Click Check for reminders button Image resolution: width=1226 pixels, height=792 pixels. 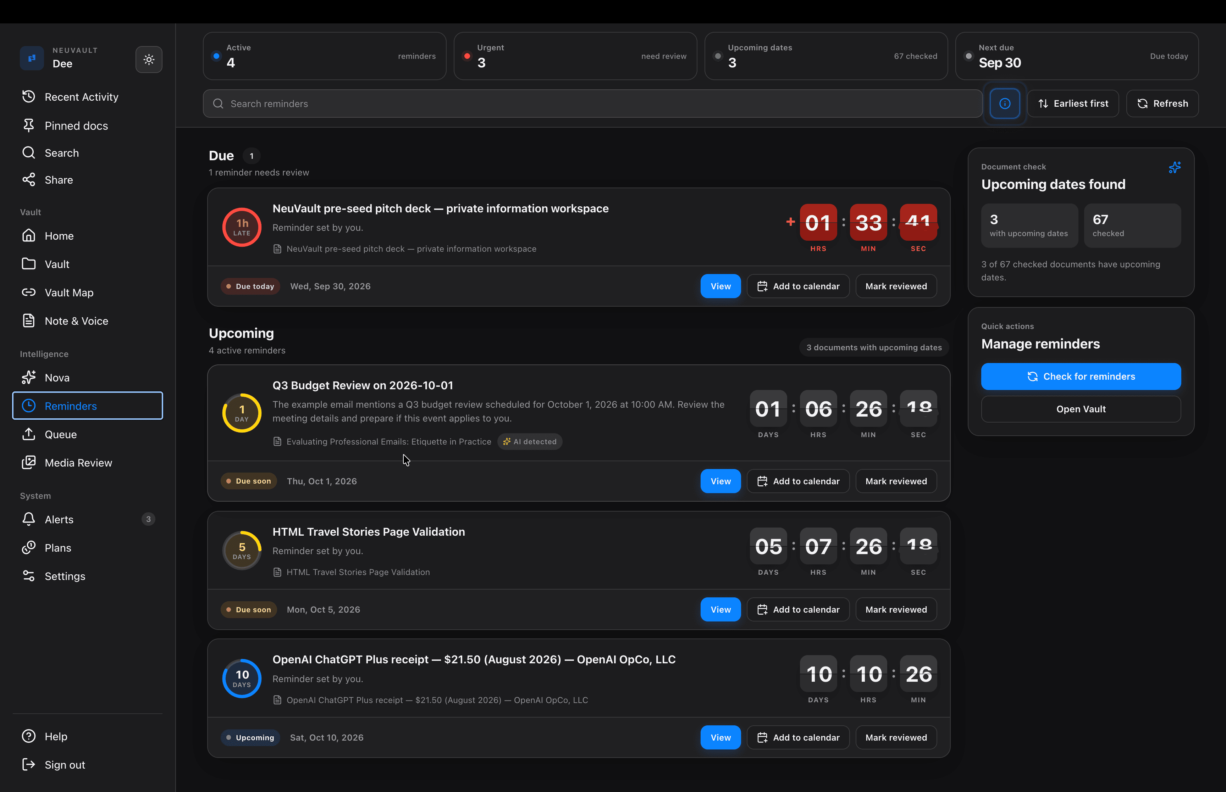point(1081,377)
